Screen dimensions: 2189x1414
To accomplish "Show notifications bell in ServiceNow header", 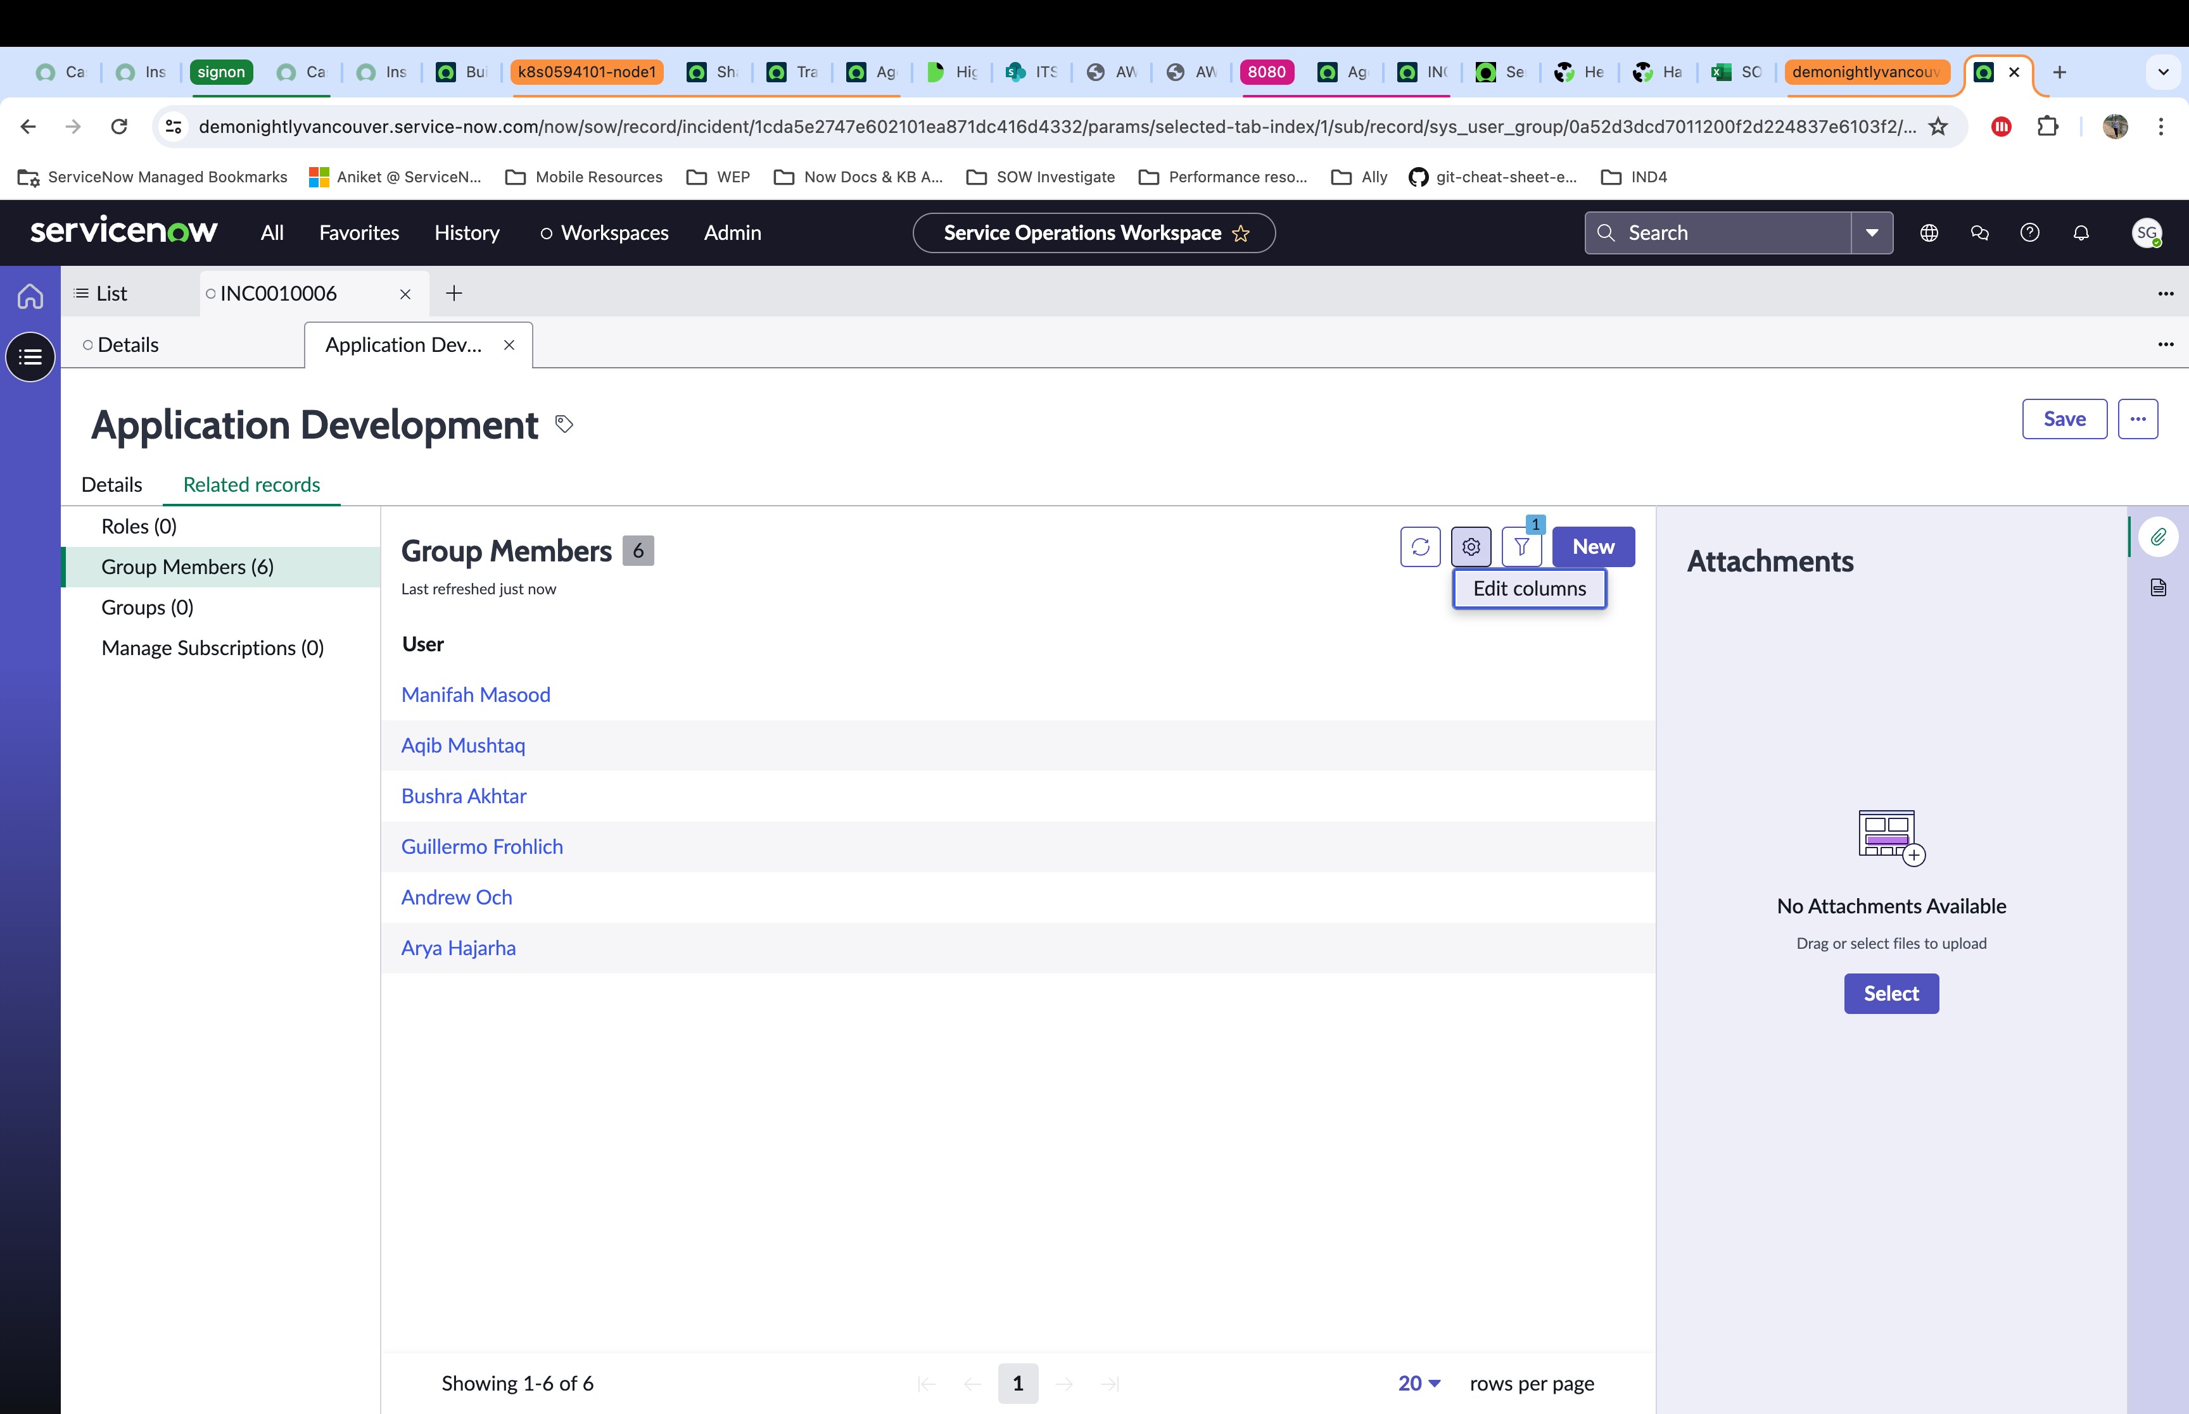I will (x=2081, y=233).
